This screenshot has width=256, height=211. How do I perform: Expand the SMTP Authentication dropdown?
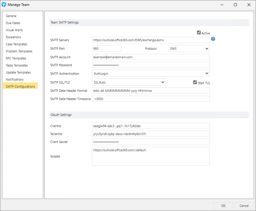click(150, 73)
